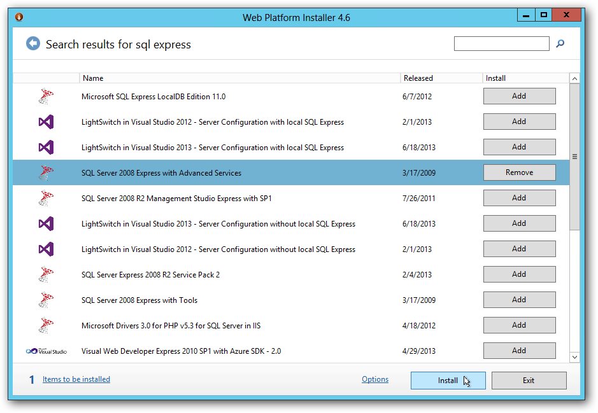
Task: Add Microsoft SQL Express LocalDB Edition 11.0
Action: point(520,96)
